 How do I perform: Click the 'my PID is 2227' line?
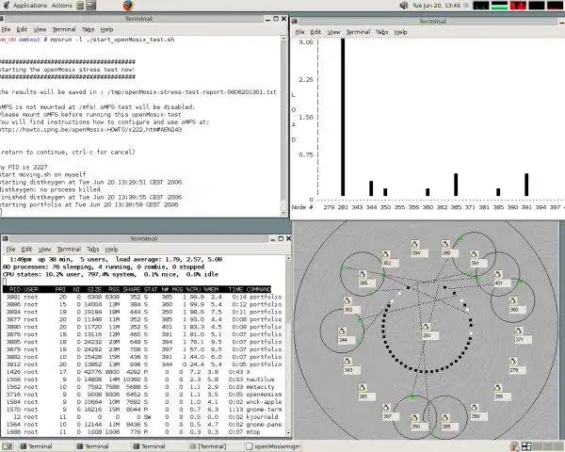pos(24,168)
